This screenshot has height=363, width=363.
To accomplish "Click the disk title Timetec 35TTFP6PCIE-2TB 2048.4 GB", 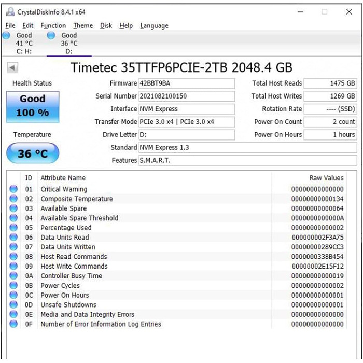I will [x=181, y=67].
